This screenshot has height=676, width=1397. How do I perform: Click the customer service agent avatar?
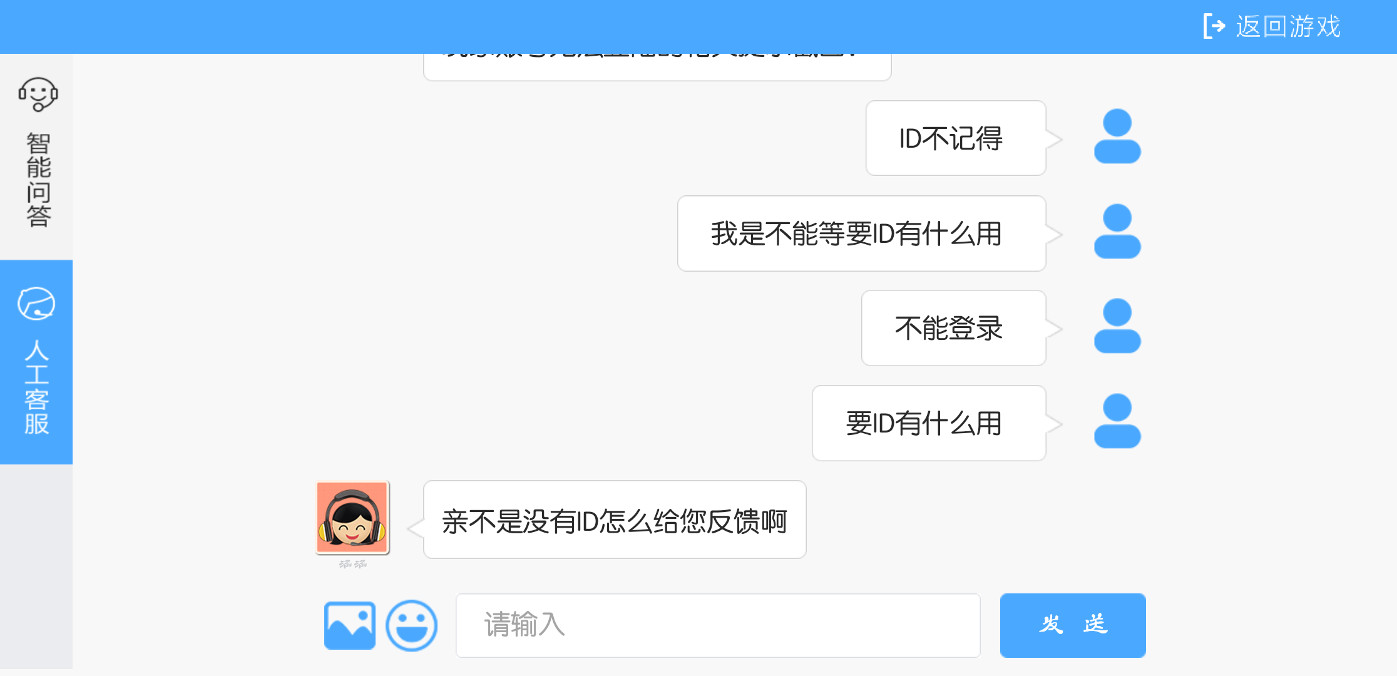[352, 518]
